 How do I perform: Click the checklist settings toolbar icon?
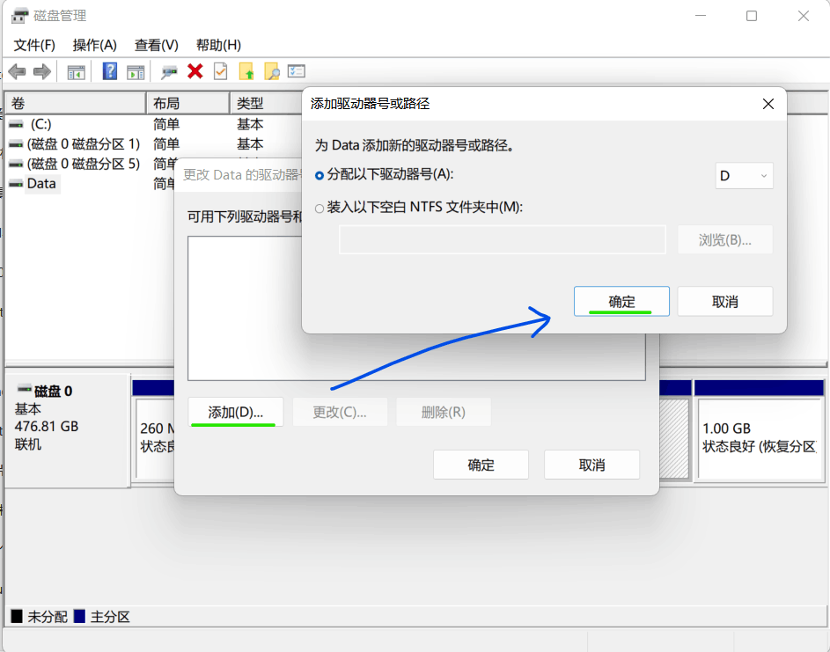297,71
